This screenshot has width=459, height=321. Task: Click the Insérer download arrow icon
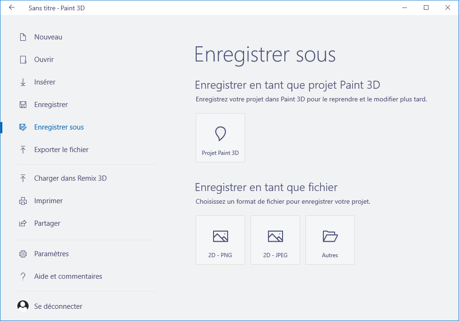[x=23, y=82]
